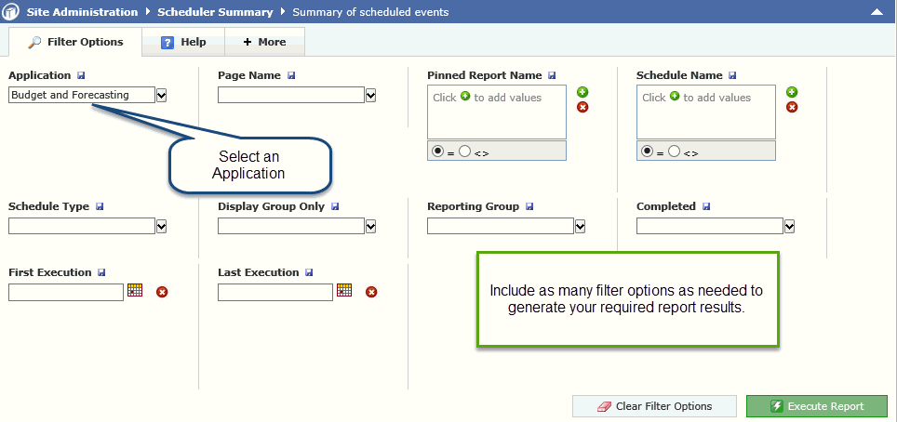The width and height of the screenshot is (897, 422).
Task: Clear the First Execution date with red X
Action: click(162, 292)
